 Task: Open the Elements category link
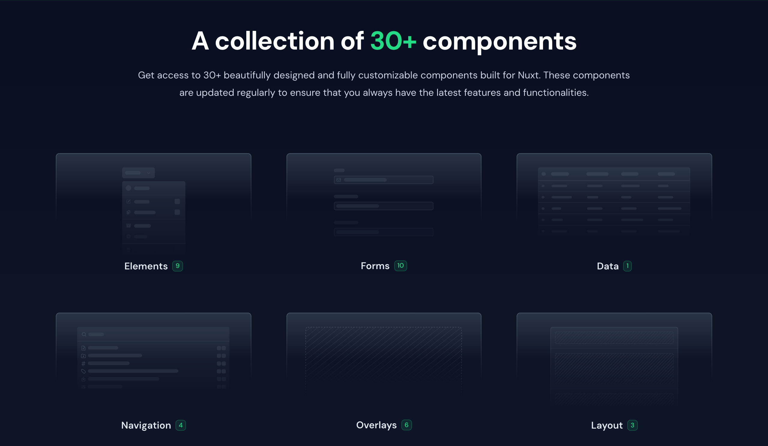click(146, 266)
